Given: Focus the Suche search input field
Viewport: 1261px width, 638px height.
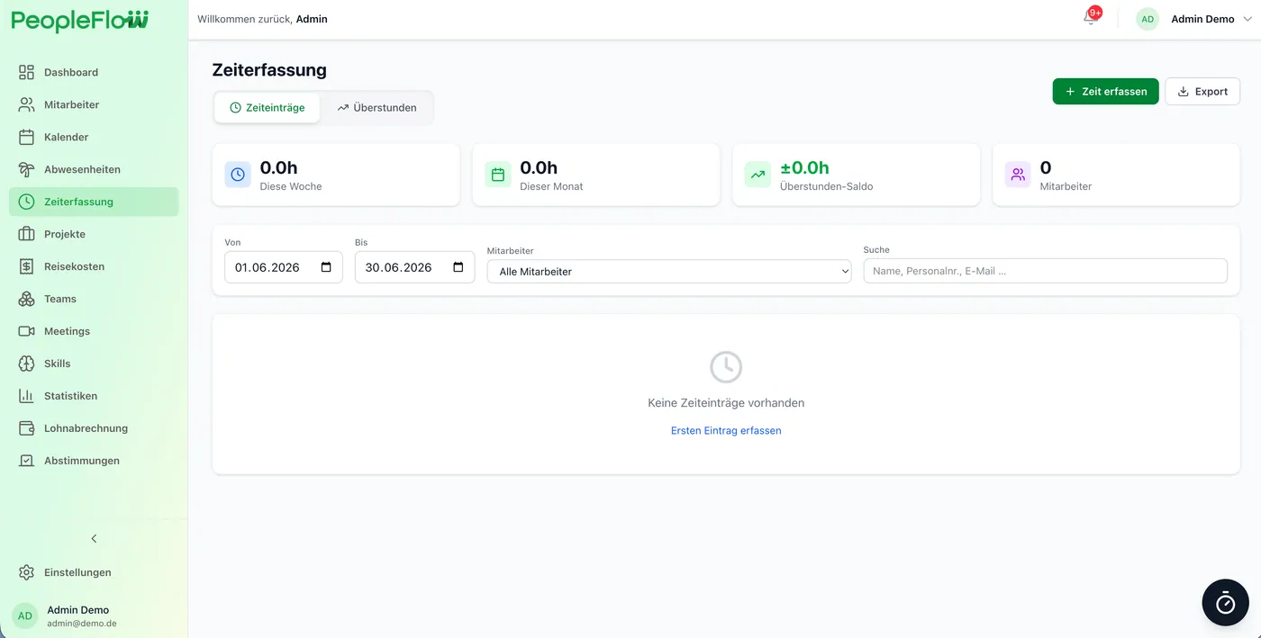Looking at the screenshot, I should coord(1045,271).
